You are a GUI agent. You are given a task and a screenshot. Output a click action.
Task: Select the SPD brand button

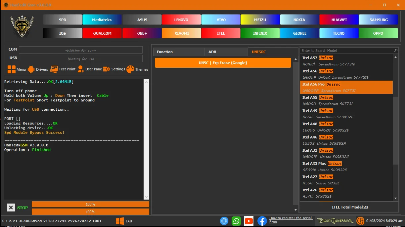coord(63,20)
